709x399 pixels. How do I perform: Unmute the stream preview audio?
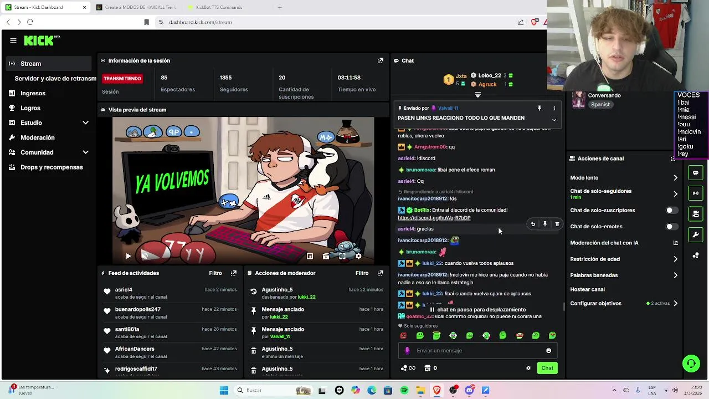click(x=144, y=256)
